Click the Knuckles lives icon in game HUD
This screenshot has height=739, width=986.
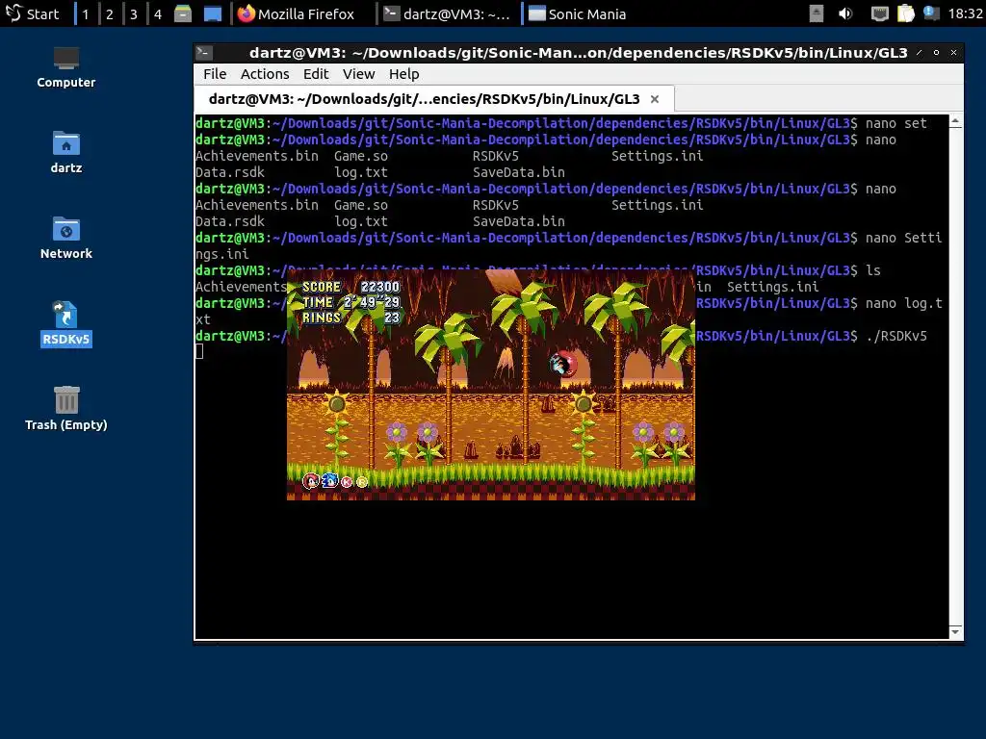click(311, 481)
